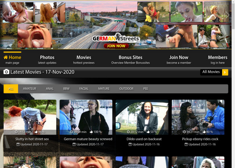The width and height of the screenshot is (235, 168).
Task: Click the thumbs-up icon showing 50 %
Action: (148, 132)
